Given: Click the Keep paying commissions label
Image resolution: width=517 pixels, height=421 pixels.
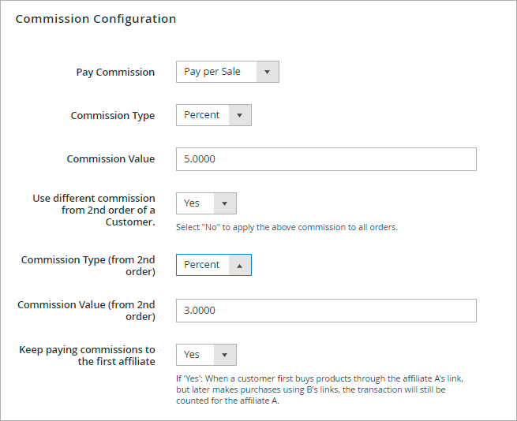Looking at the screenshot, I should coord(87,356).
